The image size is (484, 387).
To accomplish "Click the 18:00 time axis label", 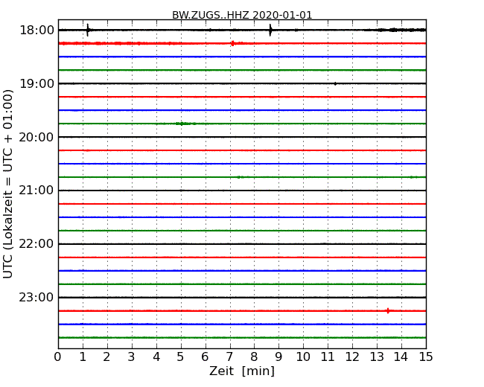I will 36,31.
